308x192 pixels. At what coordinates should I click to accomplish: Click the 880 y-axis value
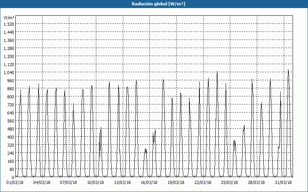(x=11, y=89)
